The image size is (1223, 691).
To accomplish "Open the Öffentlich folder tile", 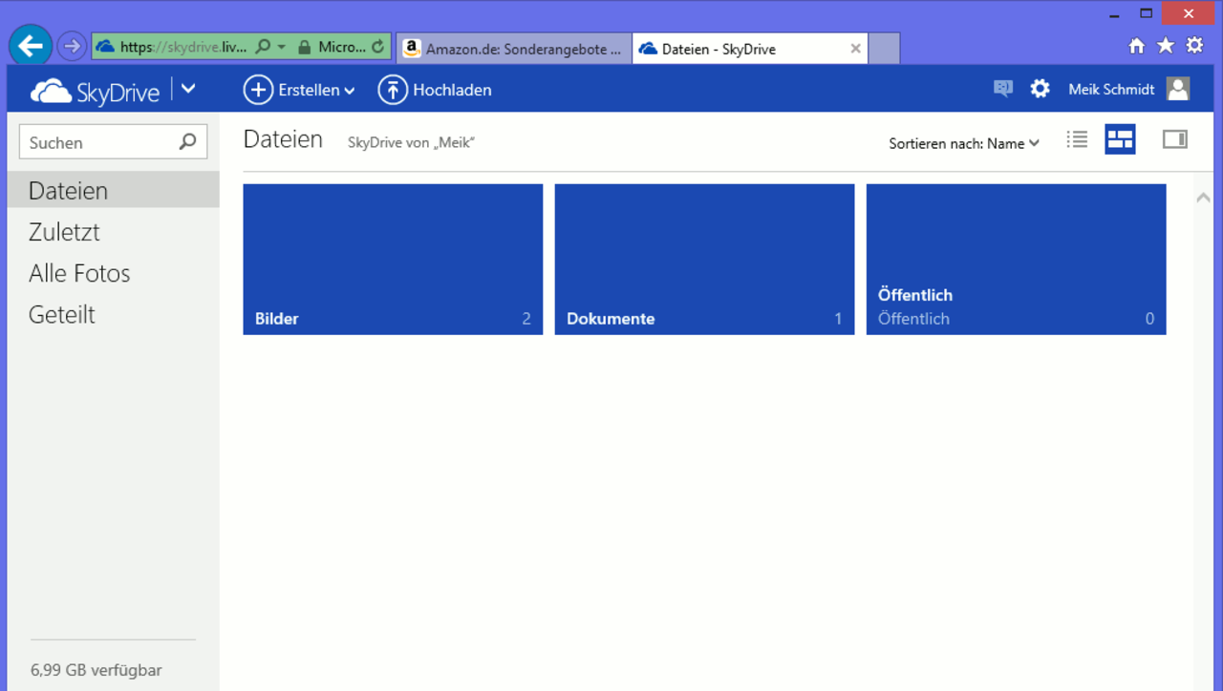I will pos(1016,260).
